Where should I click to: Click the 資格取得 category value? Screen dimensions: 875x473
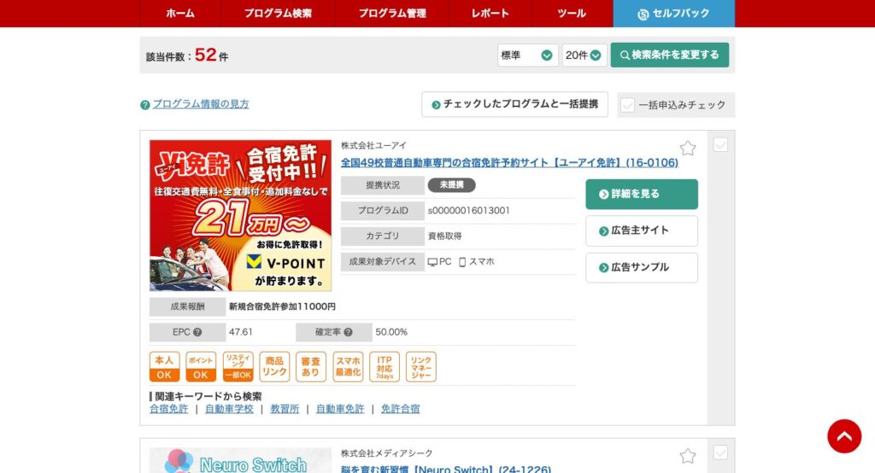444,236
